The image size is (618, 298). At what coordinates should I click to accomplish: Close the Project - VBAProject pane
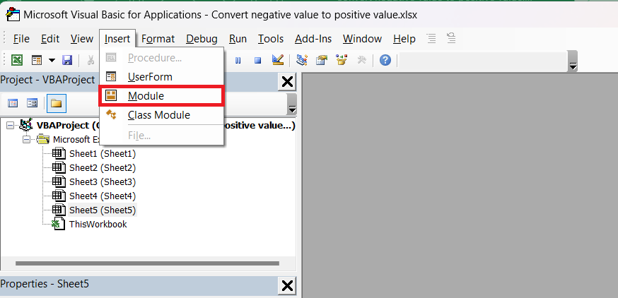[x=287, y=82]
